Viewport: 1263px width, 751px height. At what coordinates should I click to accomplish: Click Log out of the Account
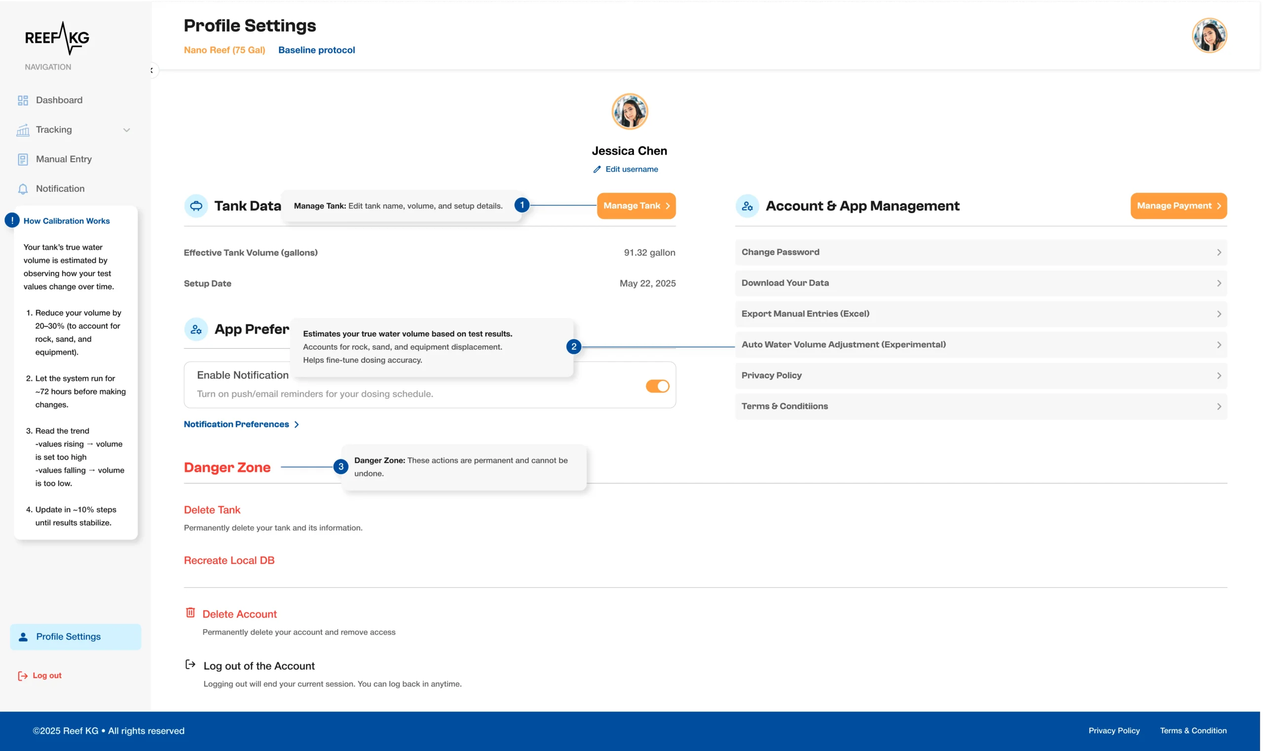[x=259, y=666]
